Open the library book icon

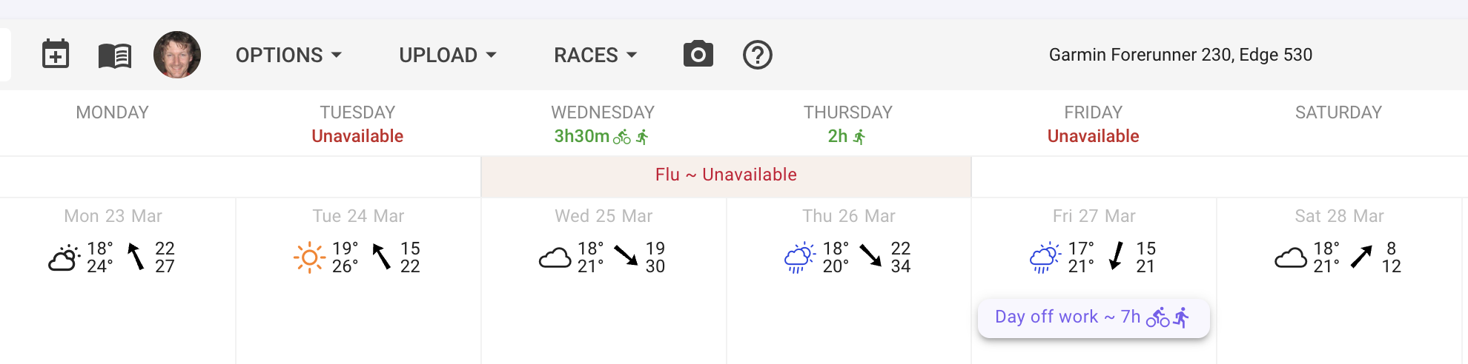pos(115,55)
